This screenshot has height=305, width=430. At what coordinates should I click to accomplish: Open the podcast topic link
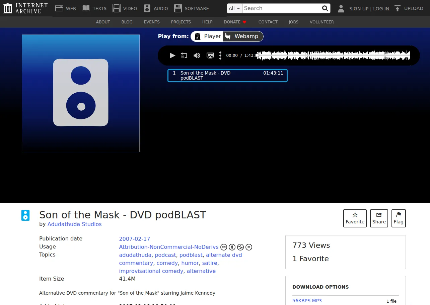165,255
